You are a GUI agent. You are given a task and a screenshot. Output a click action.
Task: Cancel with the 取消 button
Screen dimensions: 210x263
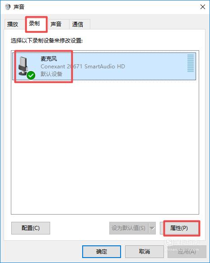145,252
